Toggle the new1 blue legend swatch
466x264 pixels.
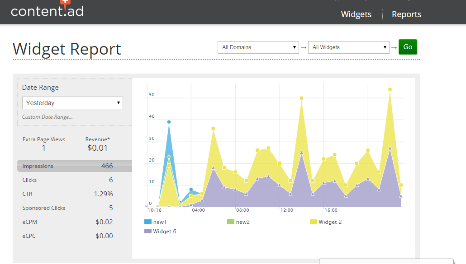(x=148, y=222)
